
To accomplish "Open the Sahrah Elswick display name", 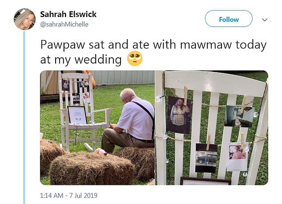I will pyautogui.click(x=68, y=14).
